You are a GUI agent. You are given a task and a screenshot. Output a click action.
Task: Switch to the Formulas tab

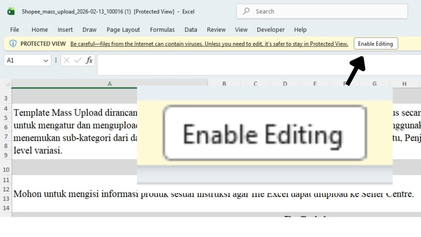[162, 29]
